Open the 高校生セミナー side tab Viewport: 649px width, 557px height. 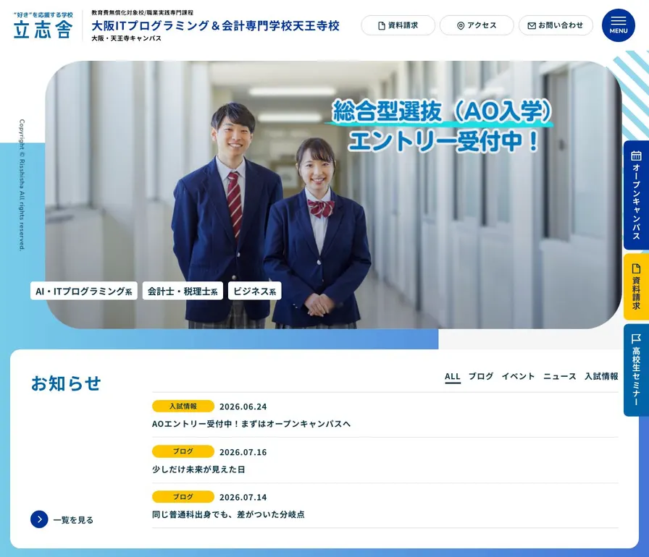[636, 370]
